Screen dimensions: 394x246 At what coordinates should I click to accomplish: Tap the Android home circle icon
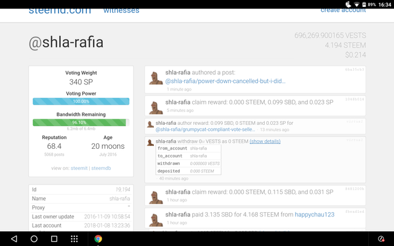[x=34, y=239]
